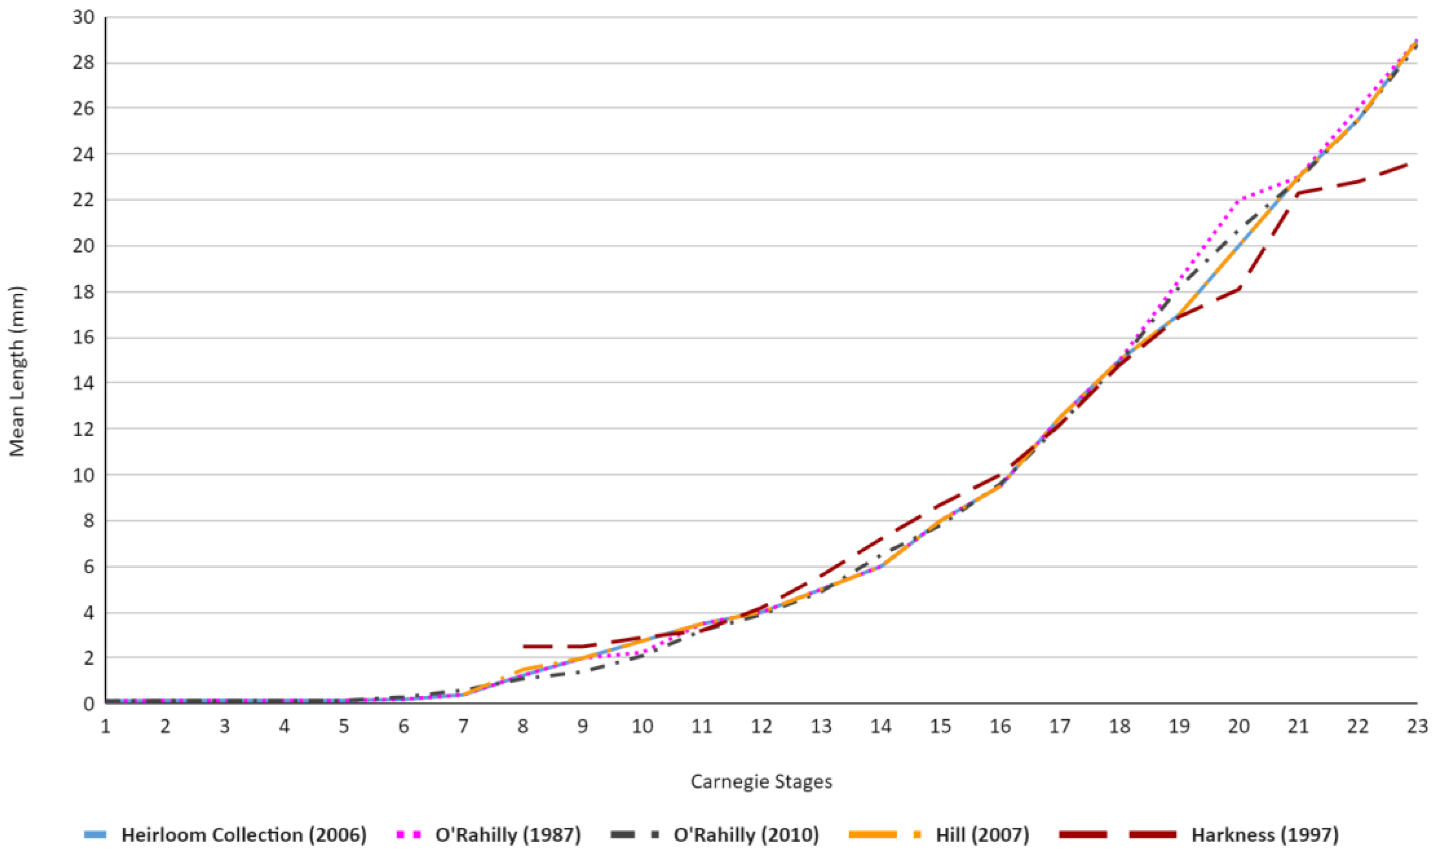Click the O'Rahilly (1987) legend label

(508, 835)
